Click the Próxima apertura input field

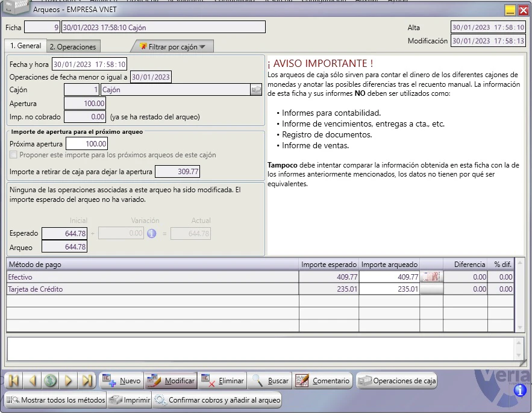coord(87,144)
